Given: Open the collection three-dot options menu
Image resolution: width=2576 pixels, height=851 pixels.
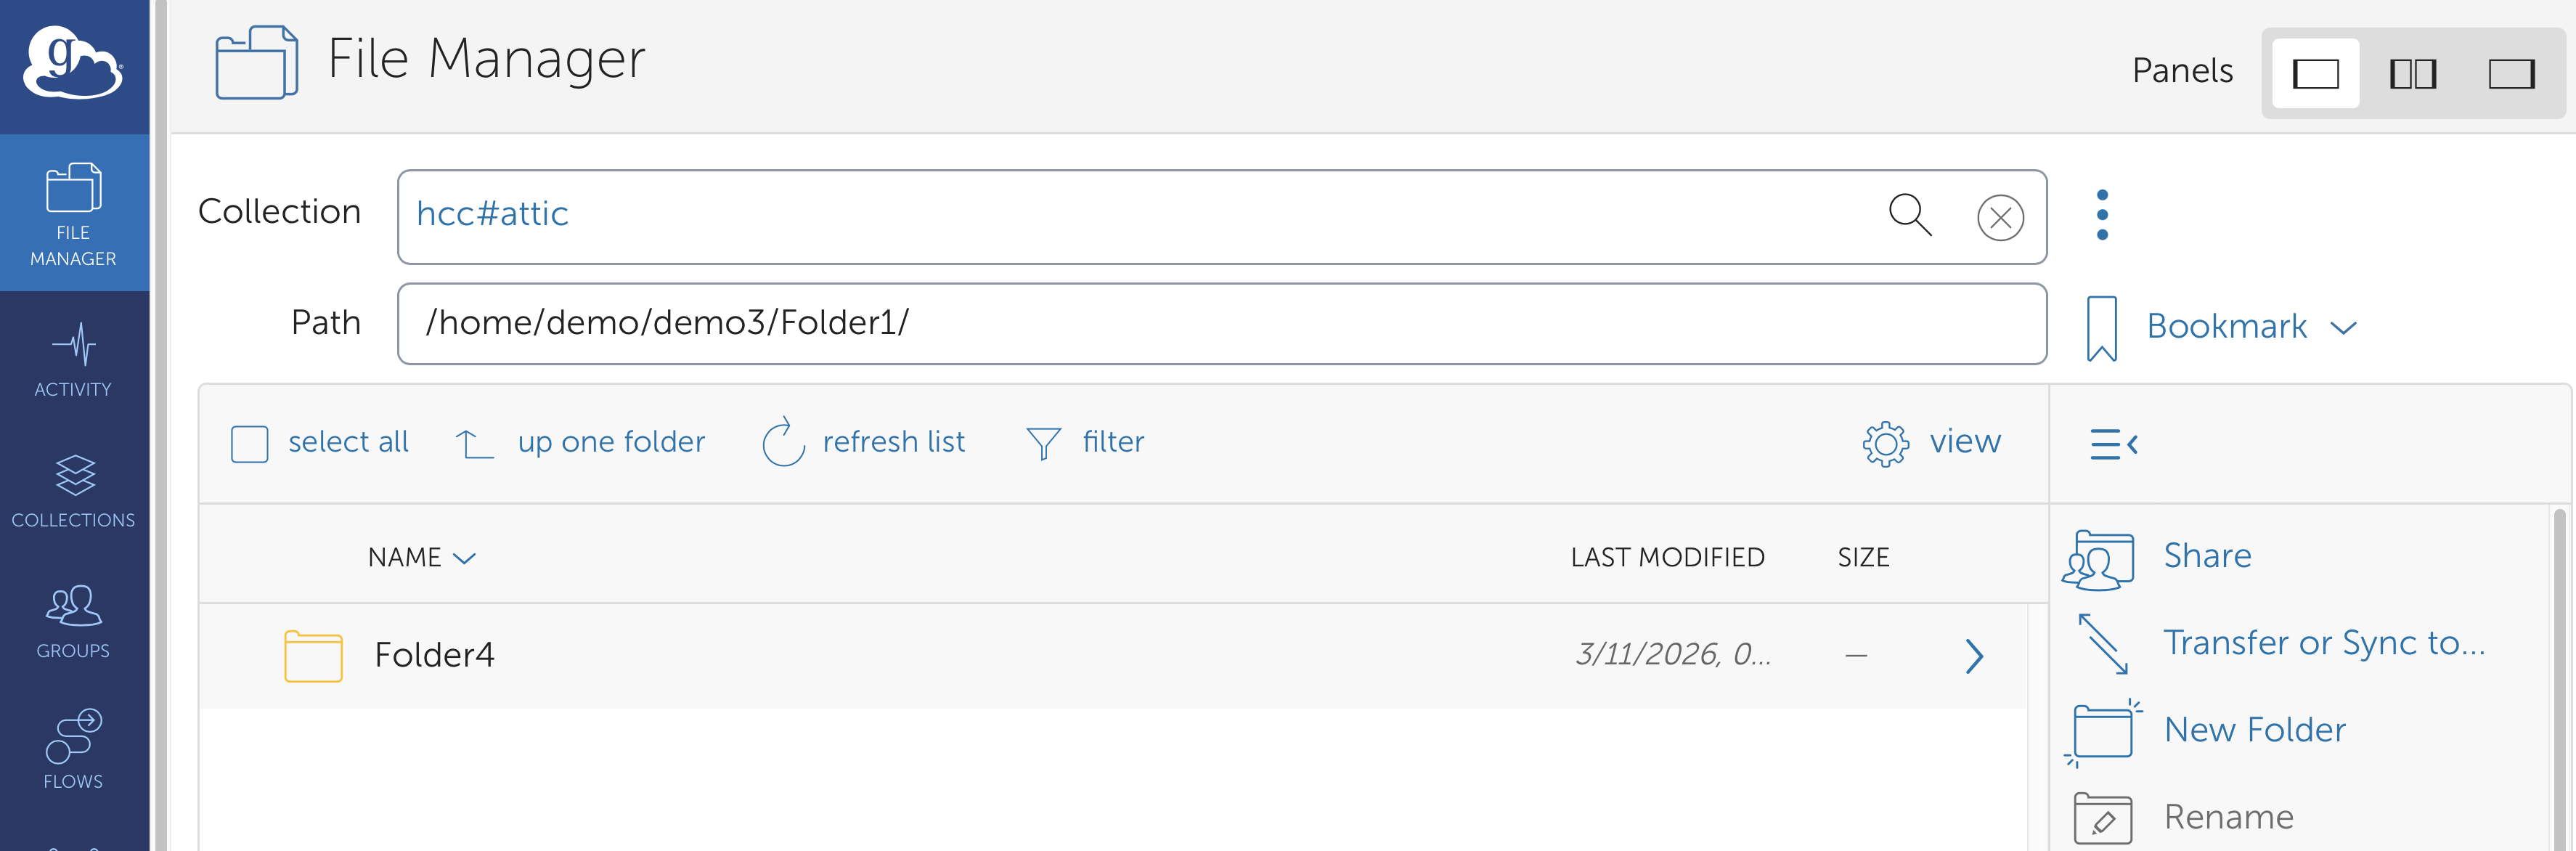Looking at the screenshot, I should pyautogui.click(x=2102, y=215).
